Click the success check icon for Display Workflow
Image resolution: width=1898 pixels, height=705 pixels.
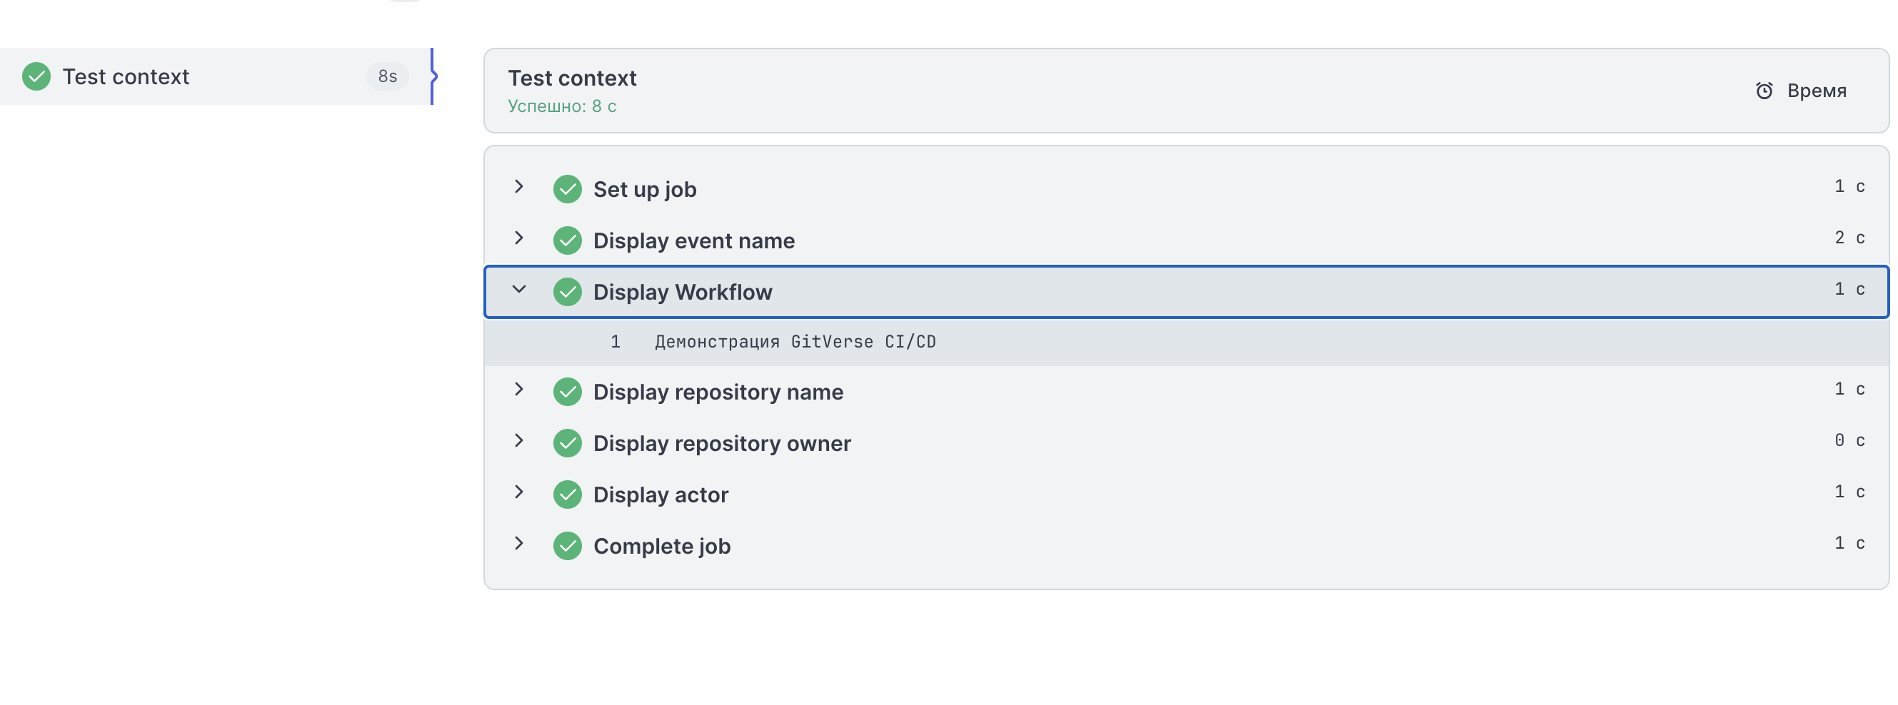(x=568, y=292)
